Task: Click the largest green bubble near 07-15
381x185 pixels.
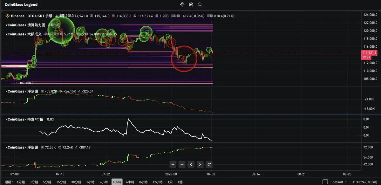Action: [x=61, y=30]
